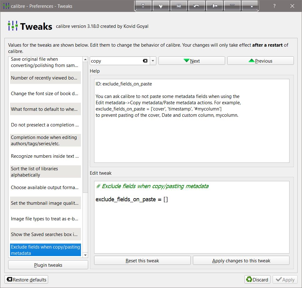
Task: Select 'Do not preselect a completion ...' tweak
Action: 45,125
